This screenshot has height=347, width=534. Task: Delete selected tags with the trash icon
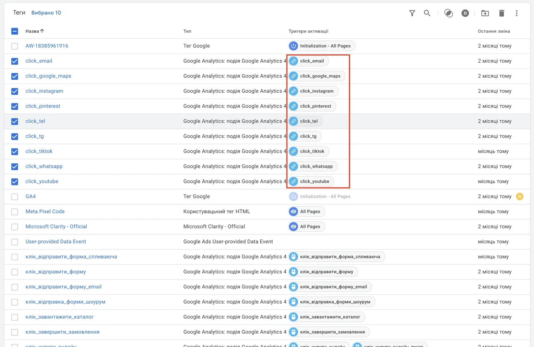tap(501, 13)
